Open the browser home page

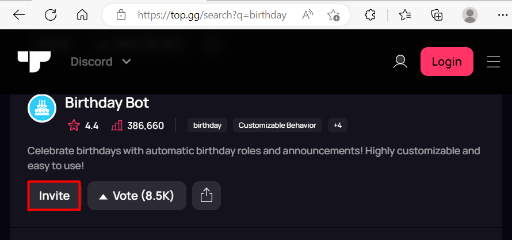click(x=82, y=15)
